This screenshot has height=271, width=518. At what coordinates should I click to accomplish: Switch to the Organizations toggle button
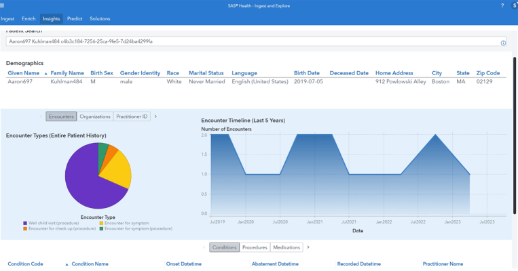point(95,117)
